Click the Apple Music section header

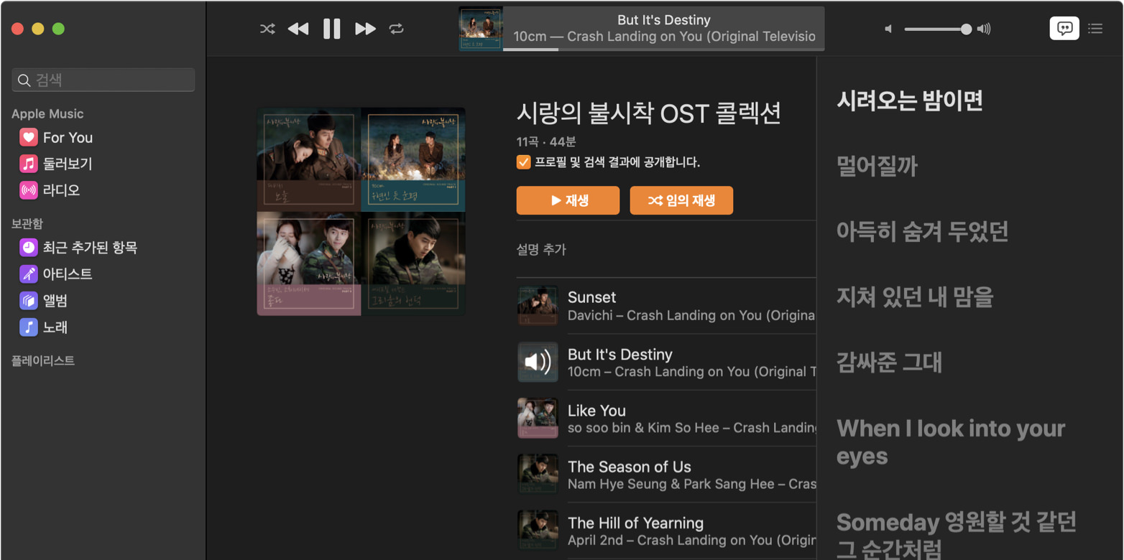point(47,113)
